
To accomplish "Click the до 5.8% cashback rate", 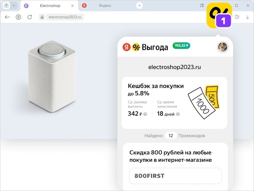I will click(139, 94).
